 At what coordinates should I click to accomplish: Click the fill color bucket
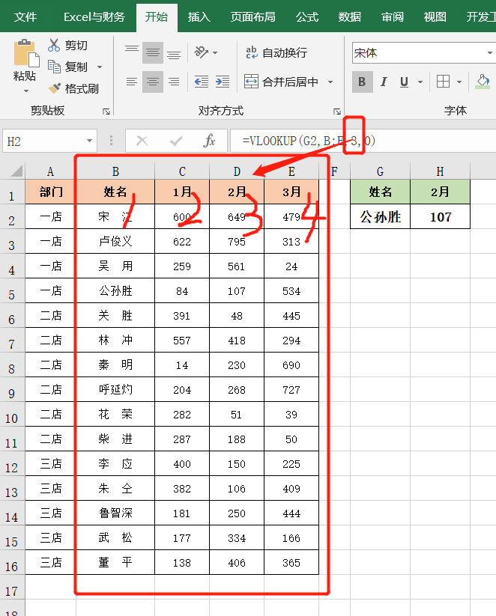point(483,82)
